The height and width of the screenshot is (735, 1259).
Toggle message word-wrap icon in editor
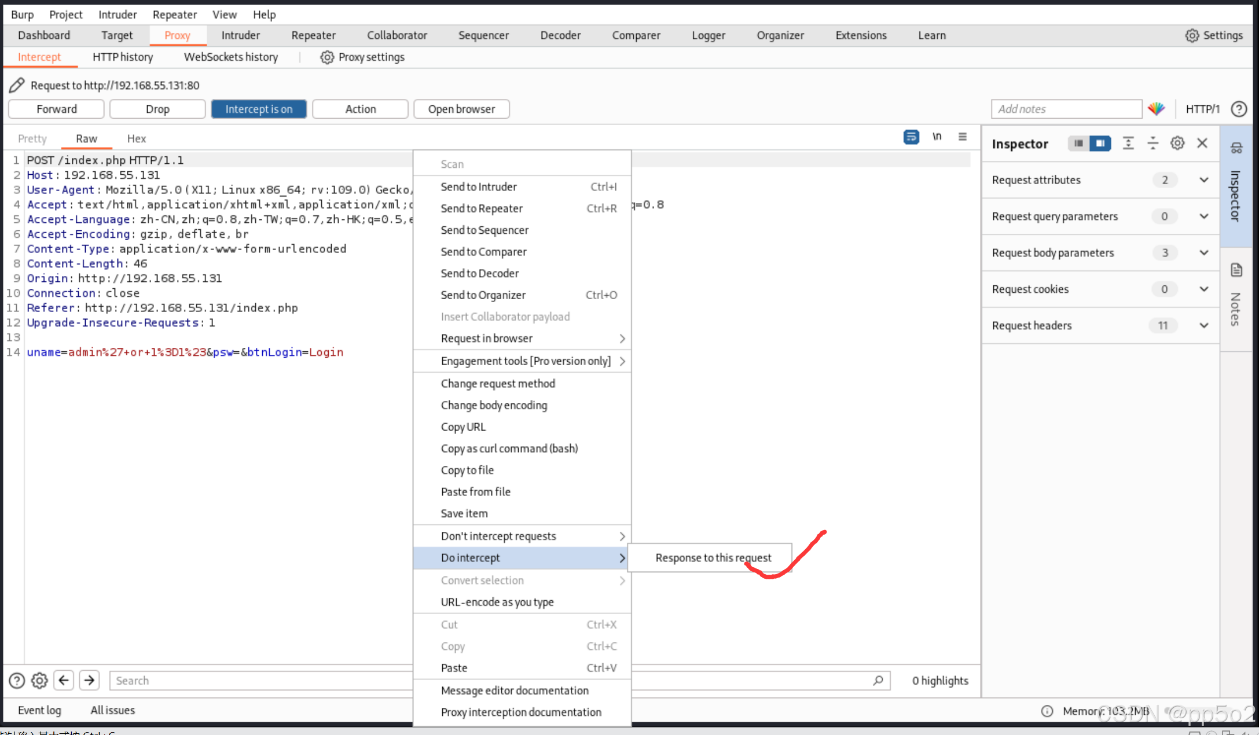click(x=911, y=137)
